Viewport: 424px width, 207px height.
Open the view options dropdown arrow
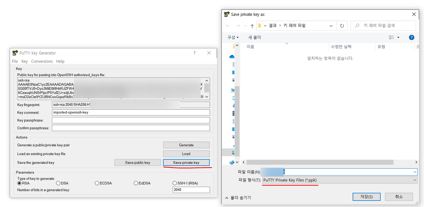[398, 38]
